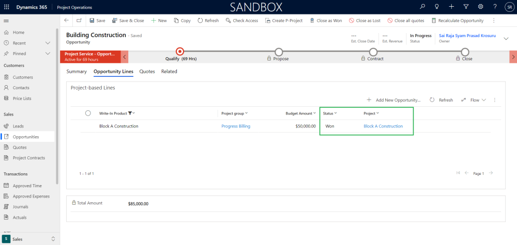Screen dimensions: 517x245
Task: Select the Opportunity Lines tab
Action: click(x=113, y=71)
